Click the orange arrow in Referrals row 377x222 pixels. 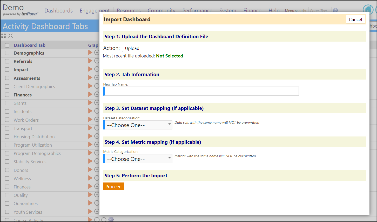(90, 61)
